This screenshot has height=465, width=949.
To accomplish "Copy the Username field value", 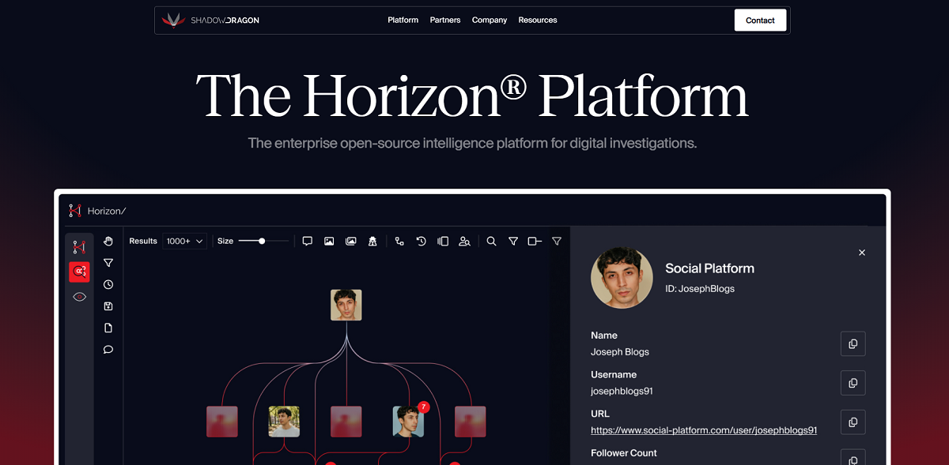I will click(853, 383).
